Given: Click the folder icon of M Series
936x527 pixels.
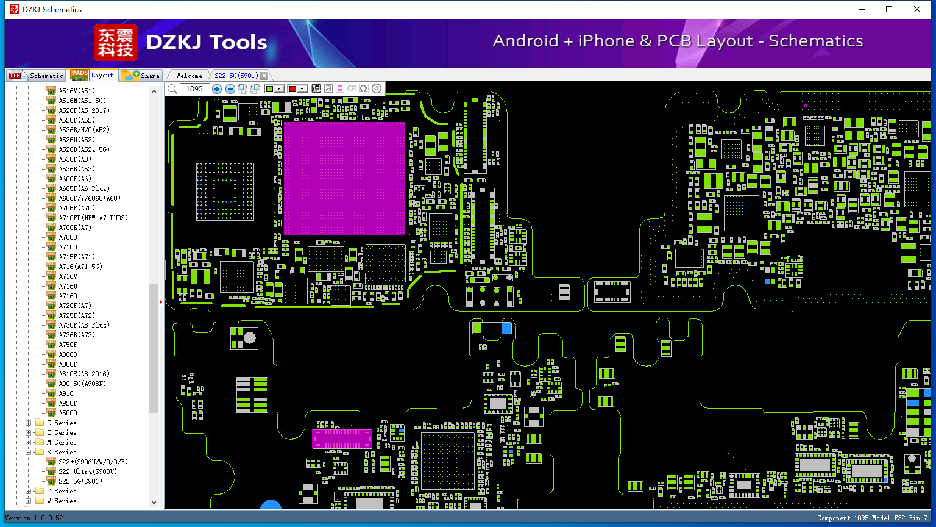Looking at the screenshot, I should point(40,442).
